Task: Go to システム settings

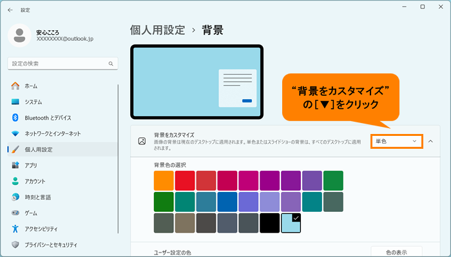Action: click(62, 102)
